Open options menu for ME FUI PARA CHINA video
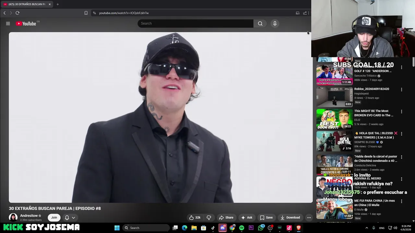 click(x=401, y=201)
